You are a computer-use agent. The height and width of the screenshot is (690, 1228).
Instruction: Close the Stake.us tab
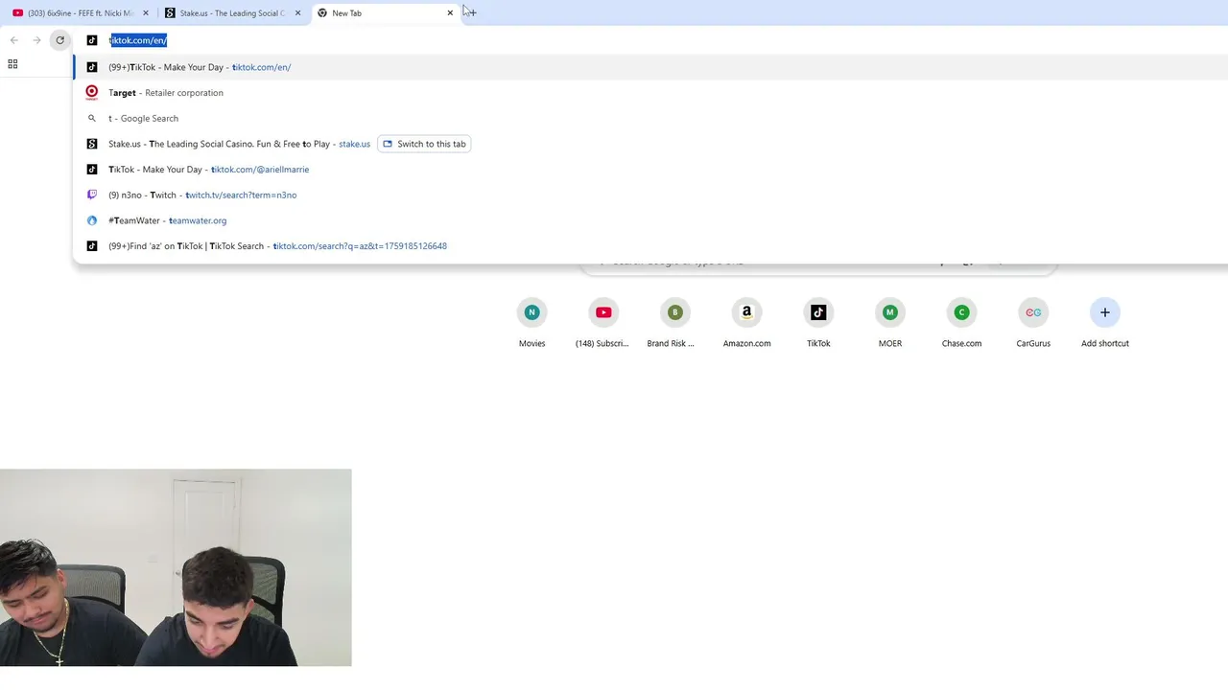(297, 13)
